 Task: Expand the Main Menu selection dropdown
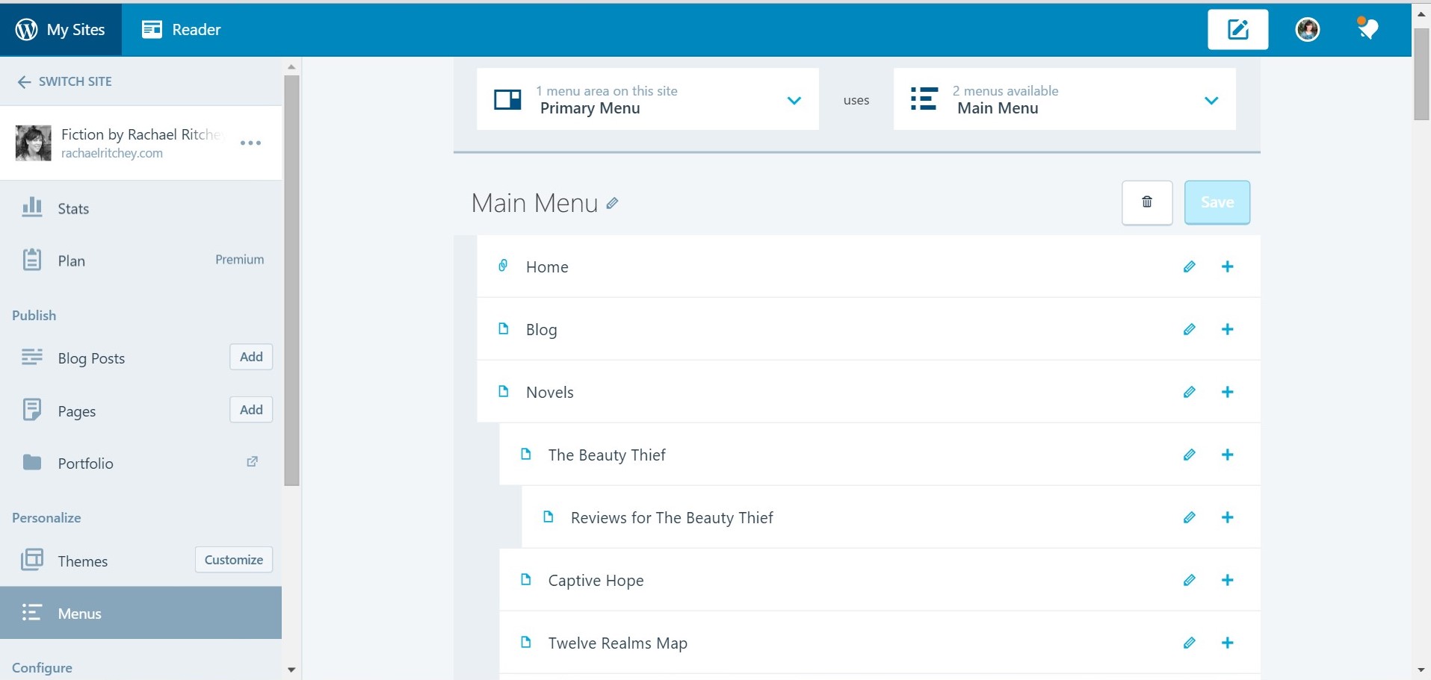[1211, 100]
